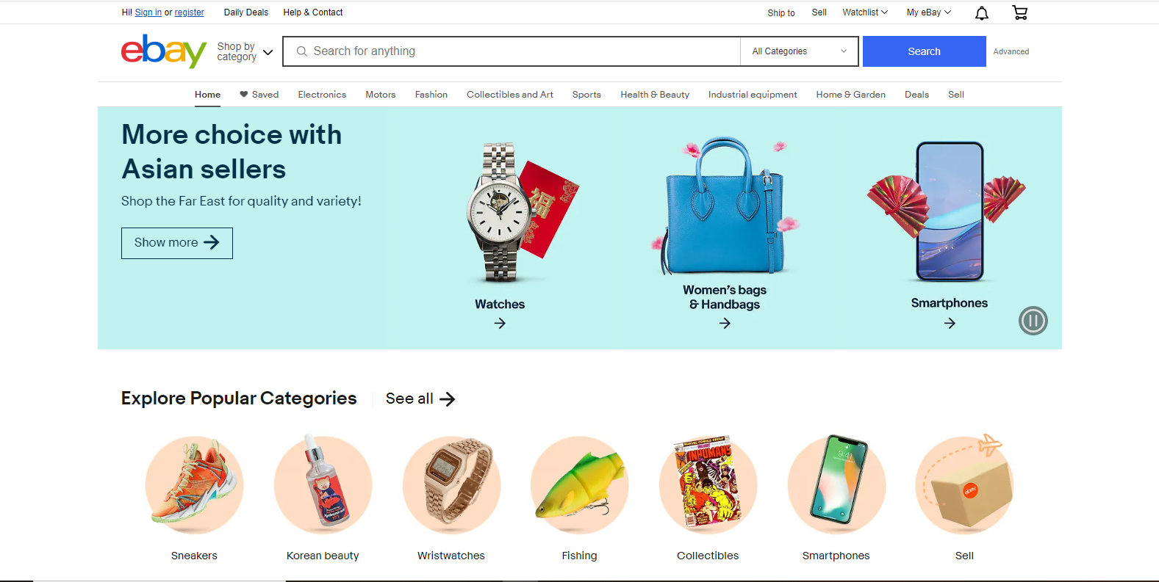Open the Fishing lure category icon
The width and height of the screenshot is (1159, 582).
pos(580,485)
